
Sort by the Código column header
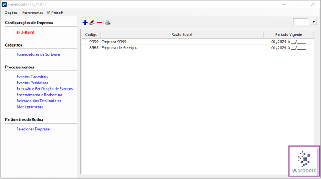pyautogui.click(x=91, y=34)
